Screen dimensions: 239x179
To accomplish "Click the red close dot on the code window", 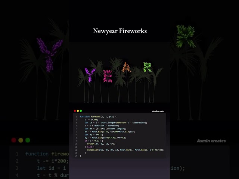I will coord(75,111).
